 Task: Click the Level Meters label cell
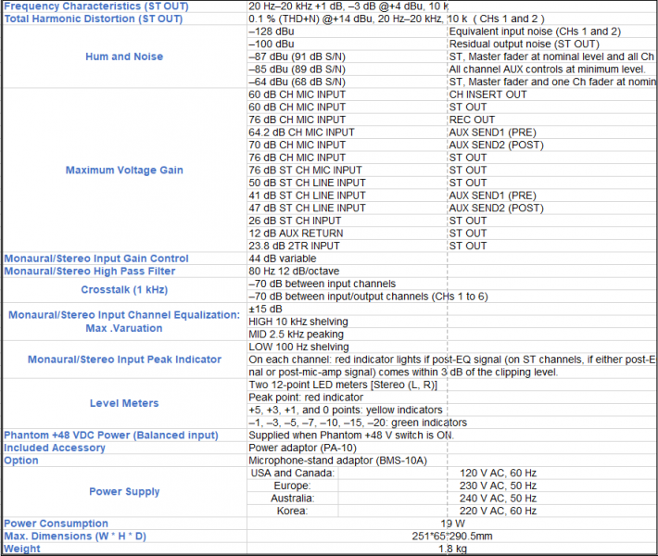(x=123, y=403)
